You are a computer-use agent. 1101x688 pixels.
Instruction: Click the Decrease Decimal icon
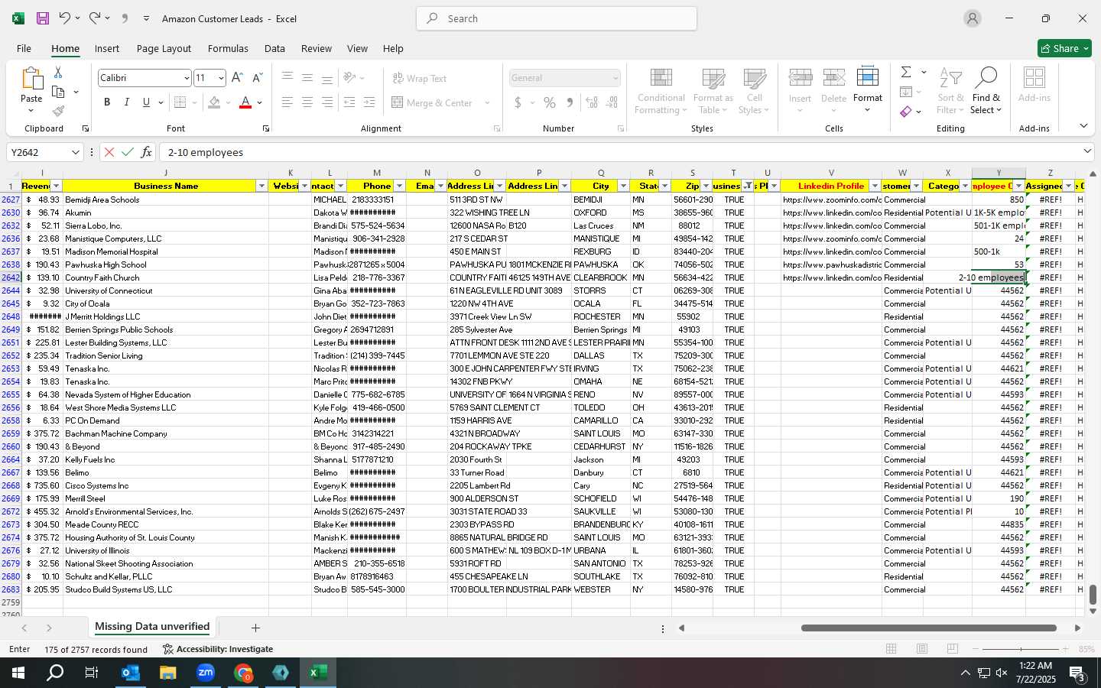point(612,102)
